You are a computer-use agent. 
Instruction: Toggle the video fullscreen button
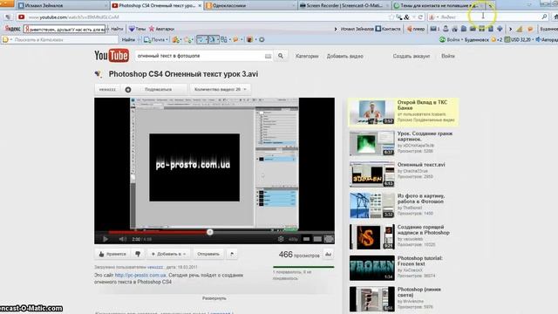tap(330, 239)
